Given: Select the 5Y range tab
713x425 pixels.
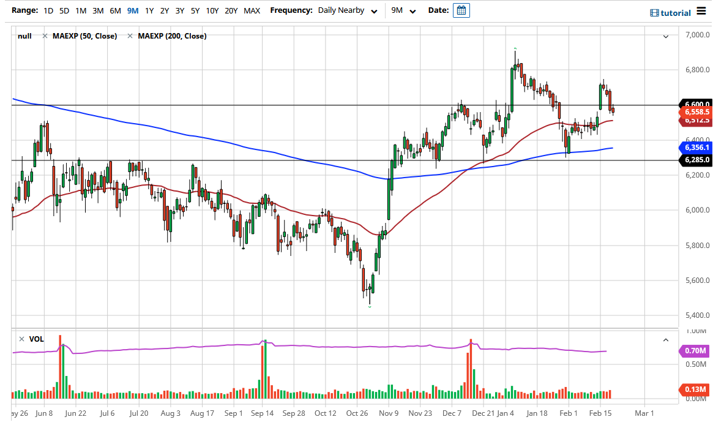Looking at the screenshot, I should click(195, 10).
